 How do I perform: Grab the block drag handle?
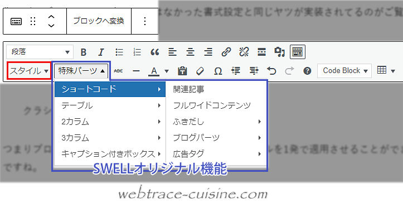coord(33,21)
